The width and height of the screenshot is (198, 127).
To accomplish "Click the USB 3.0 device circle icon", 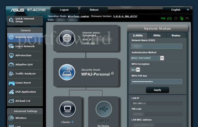I will (104, 109).
